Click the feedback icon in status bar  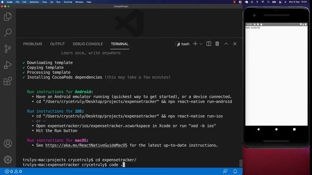pos(225,171)
